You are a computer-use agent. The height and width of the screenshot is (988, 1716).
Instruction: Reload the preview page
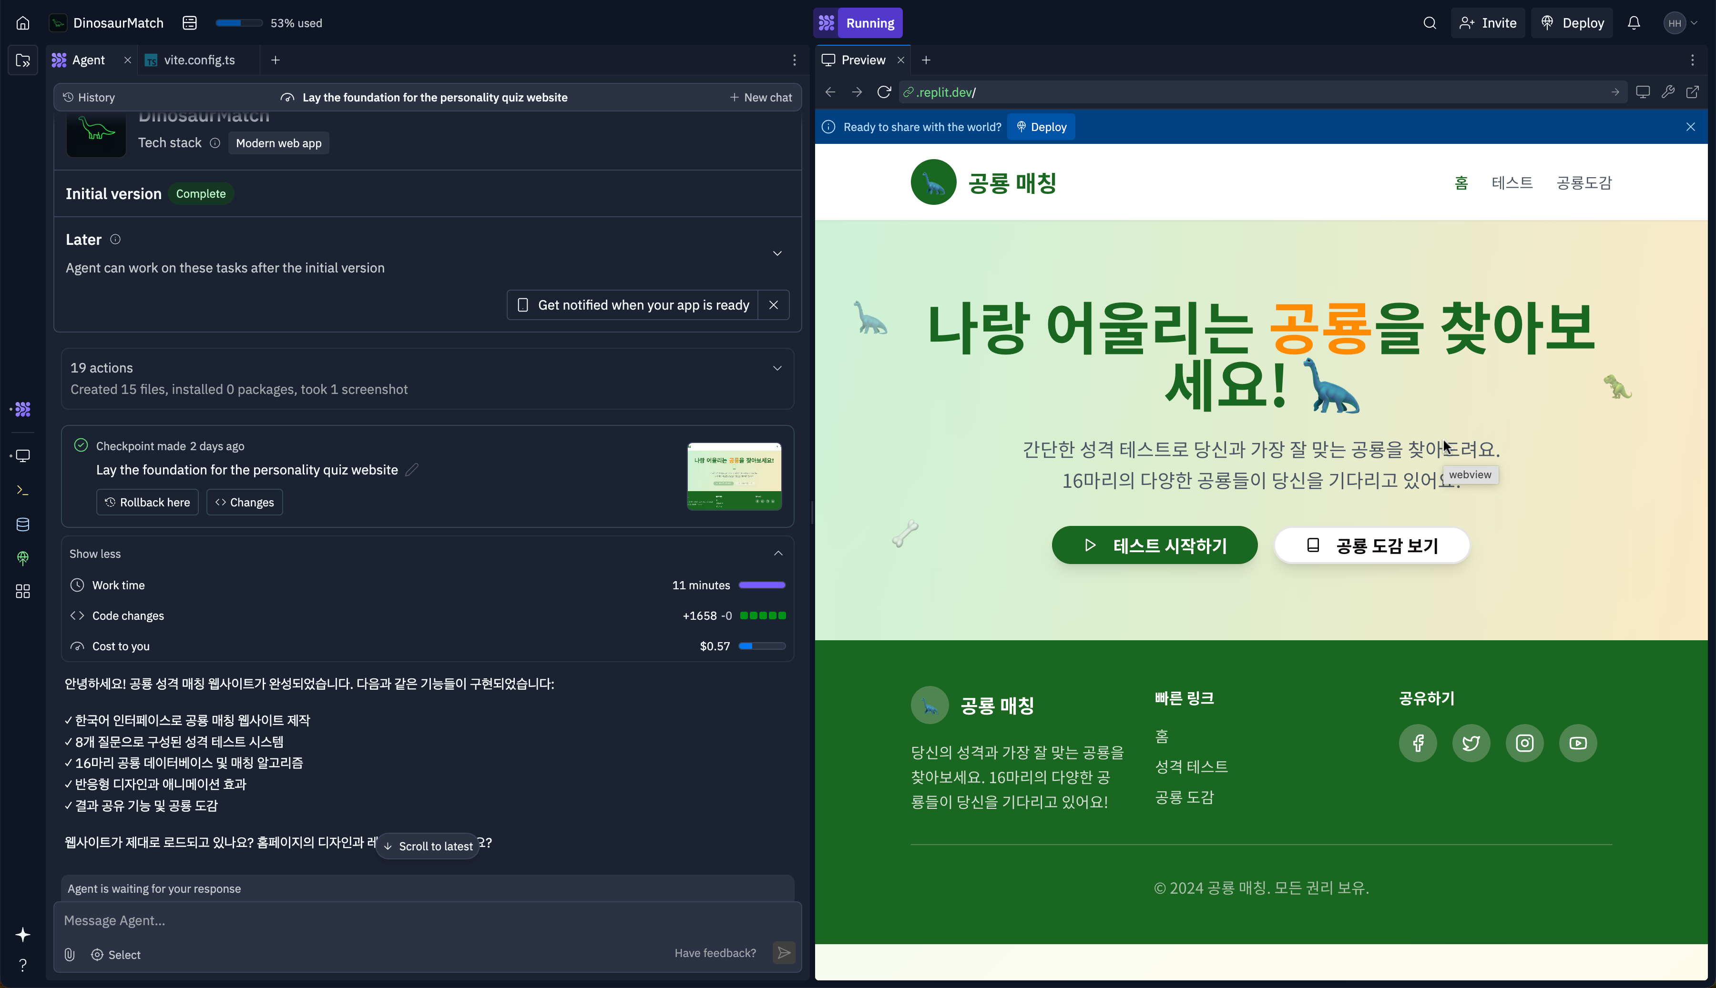[x=884, y=92]
